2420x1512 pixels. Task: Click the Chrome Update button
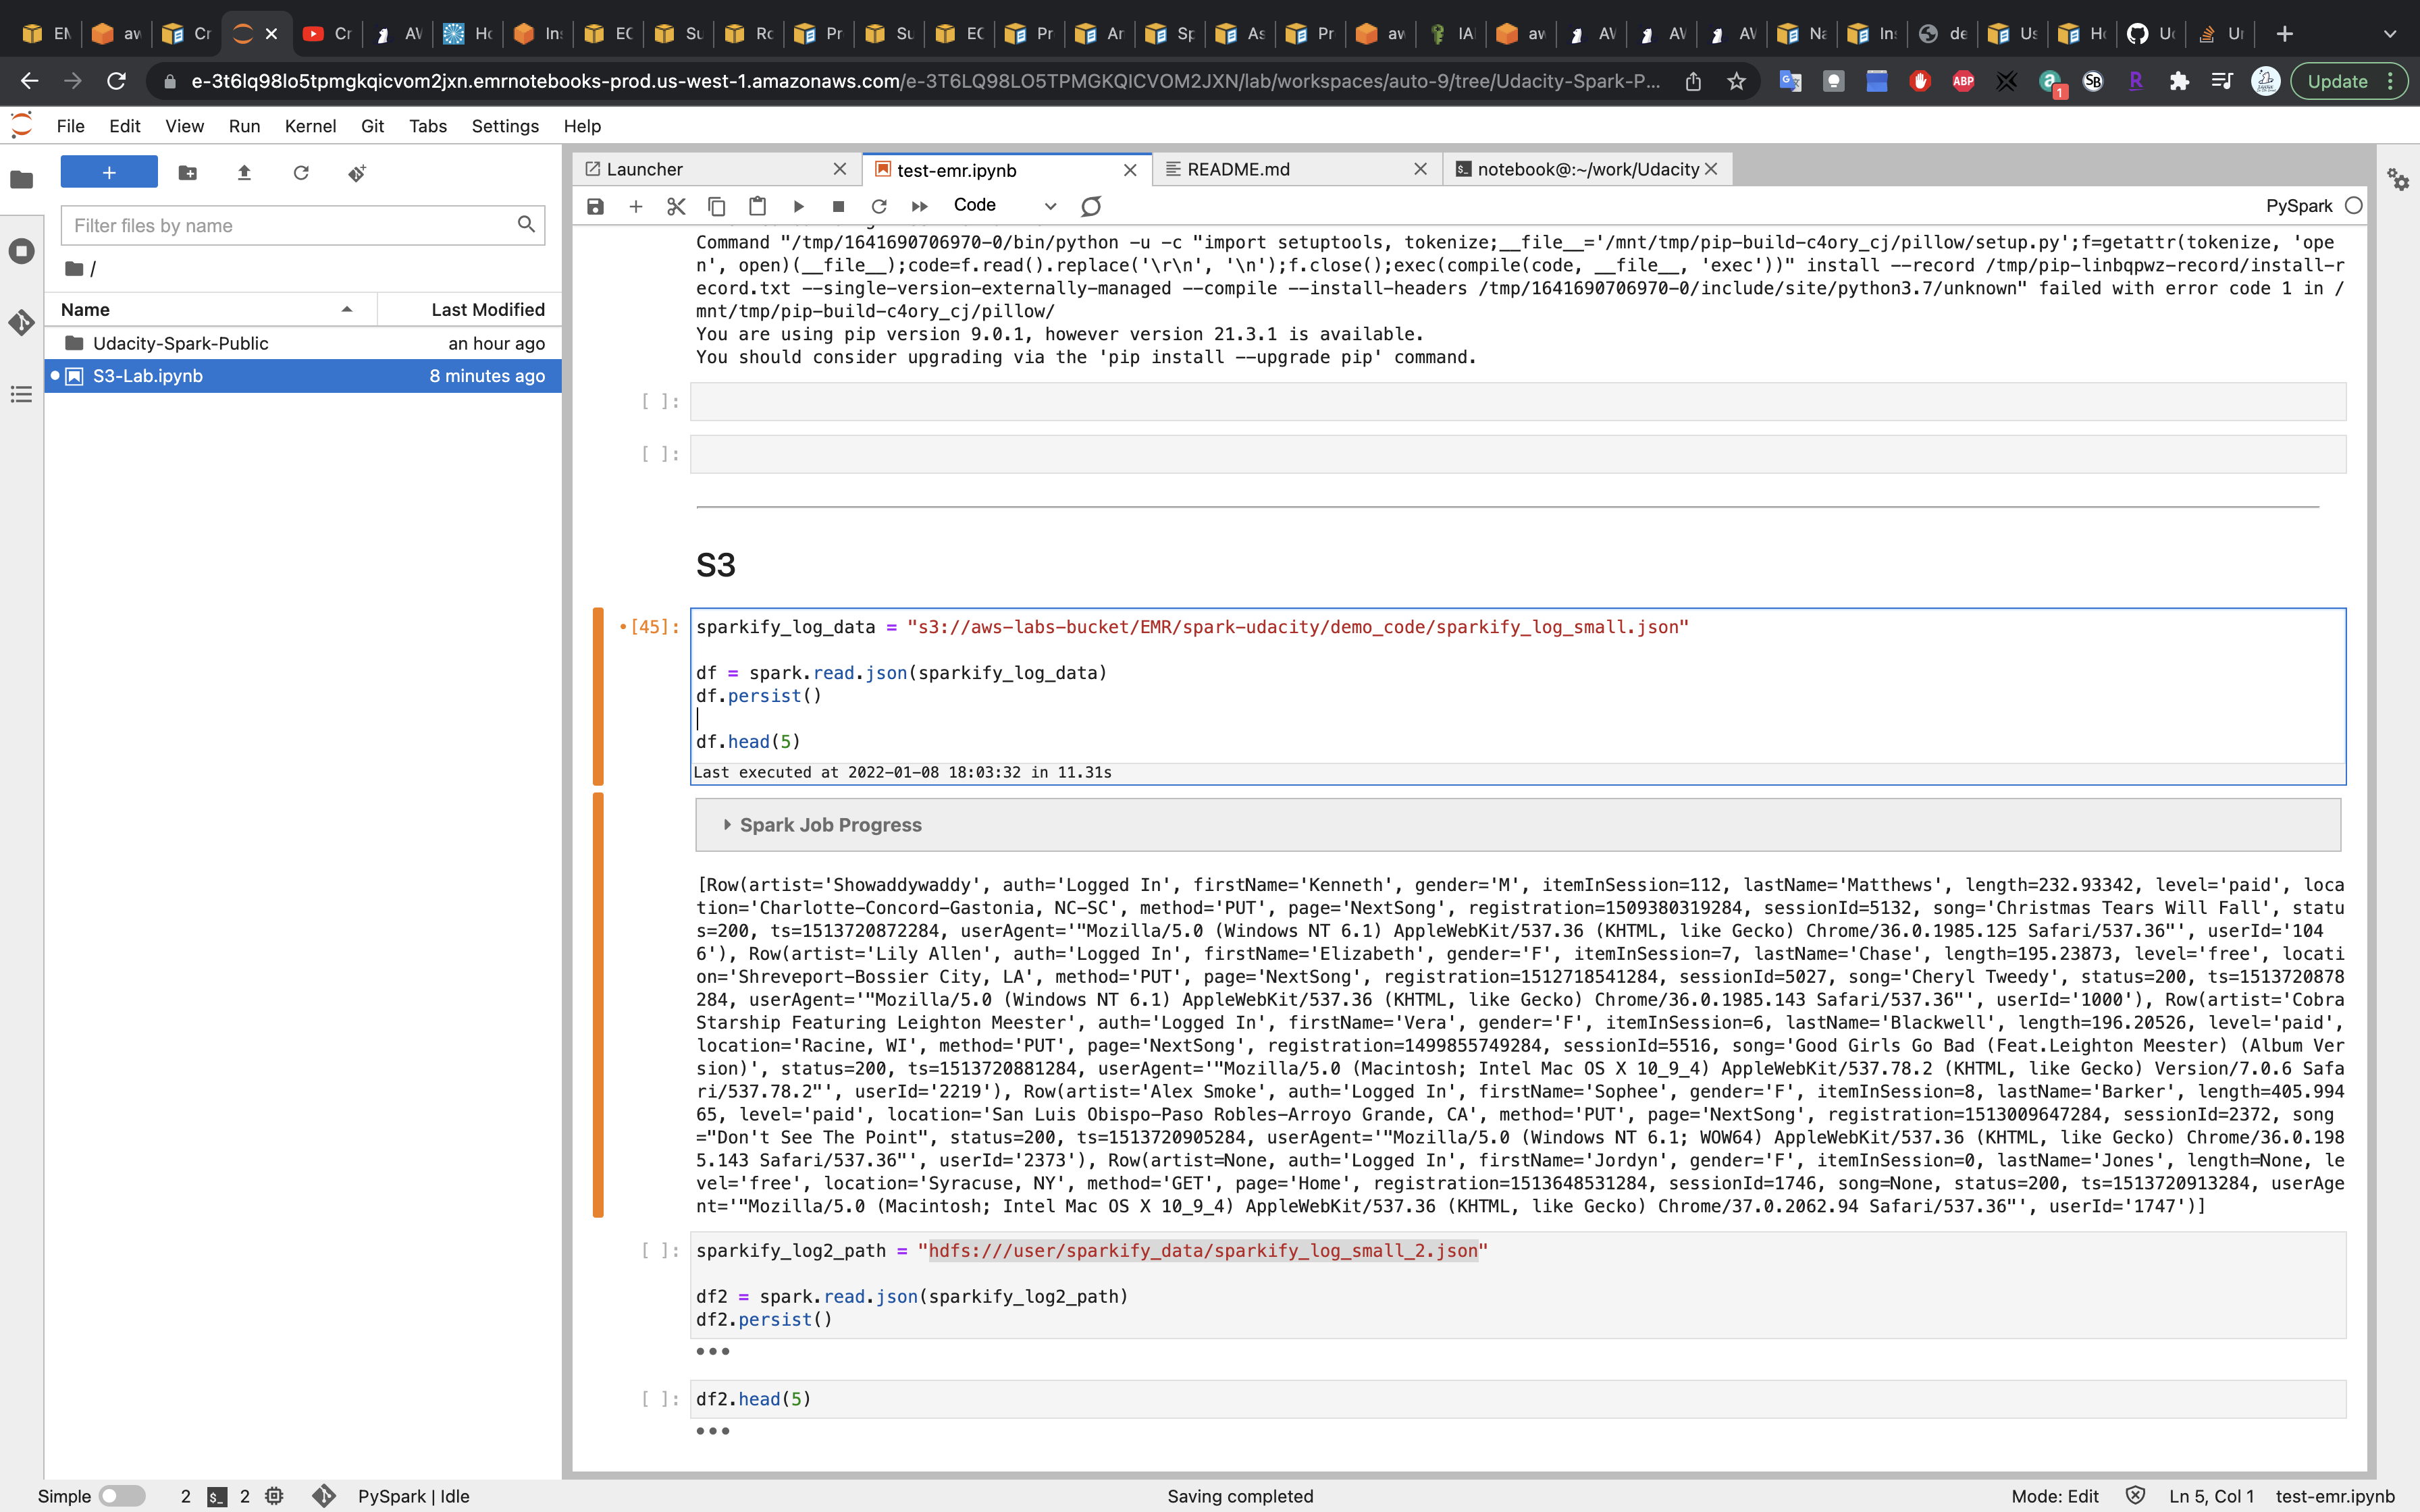(2337, 81)
